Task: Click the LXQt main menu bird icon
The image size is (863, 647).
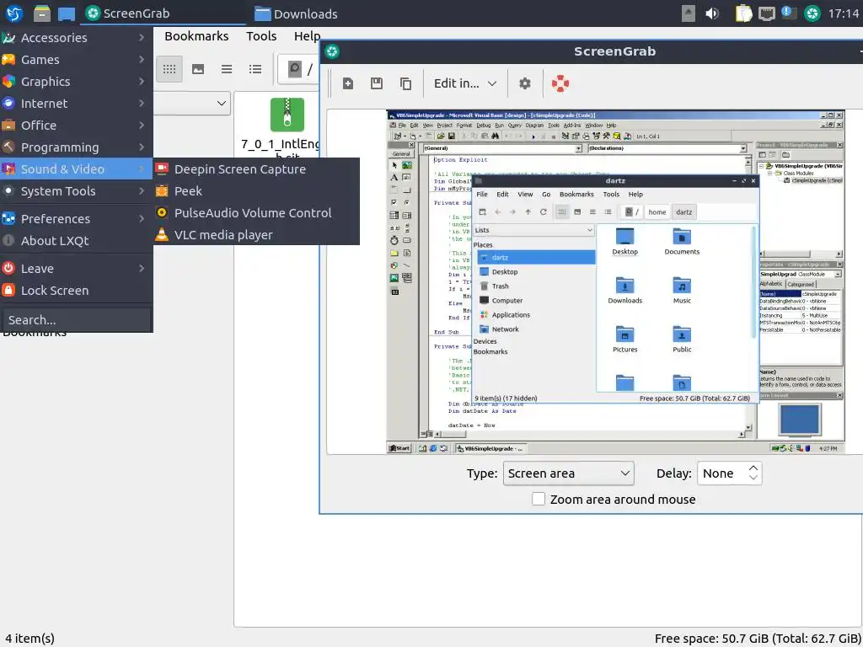Action: click(x=15, y=13)
